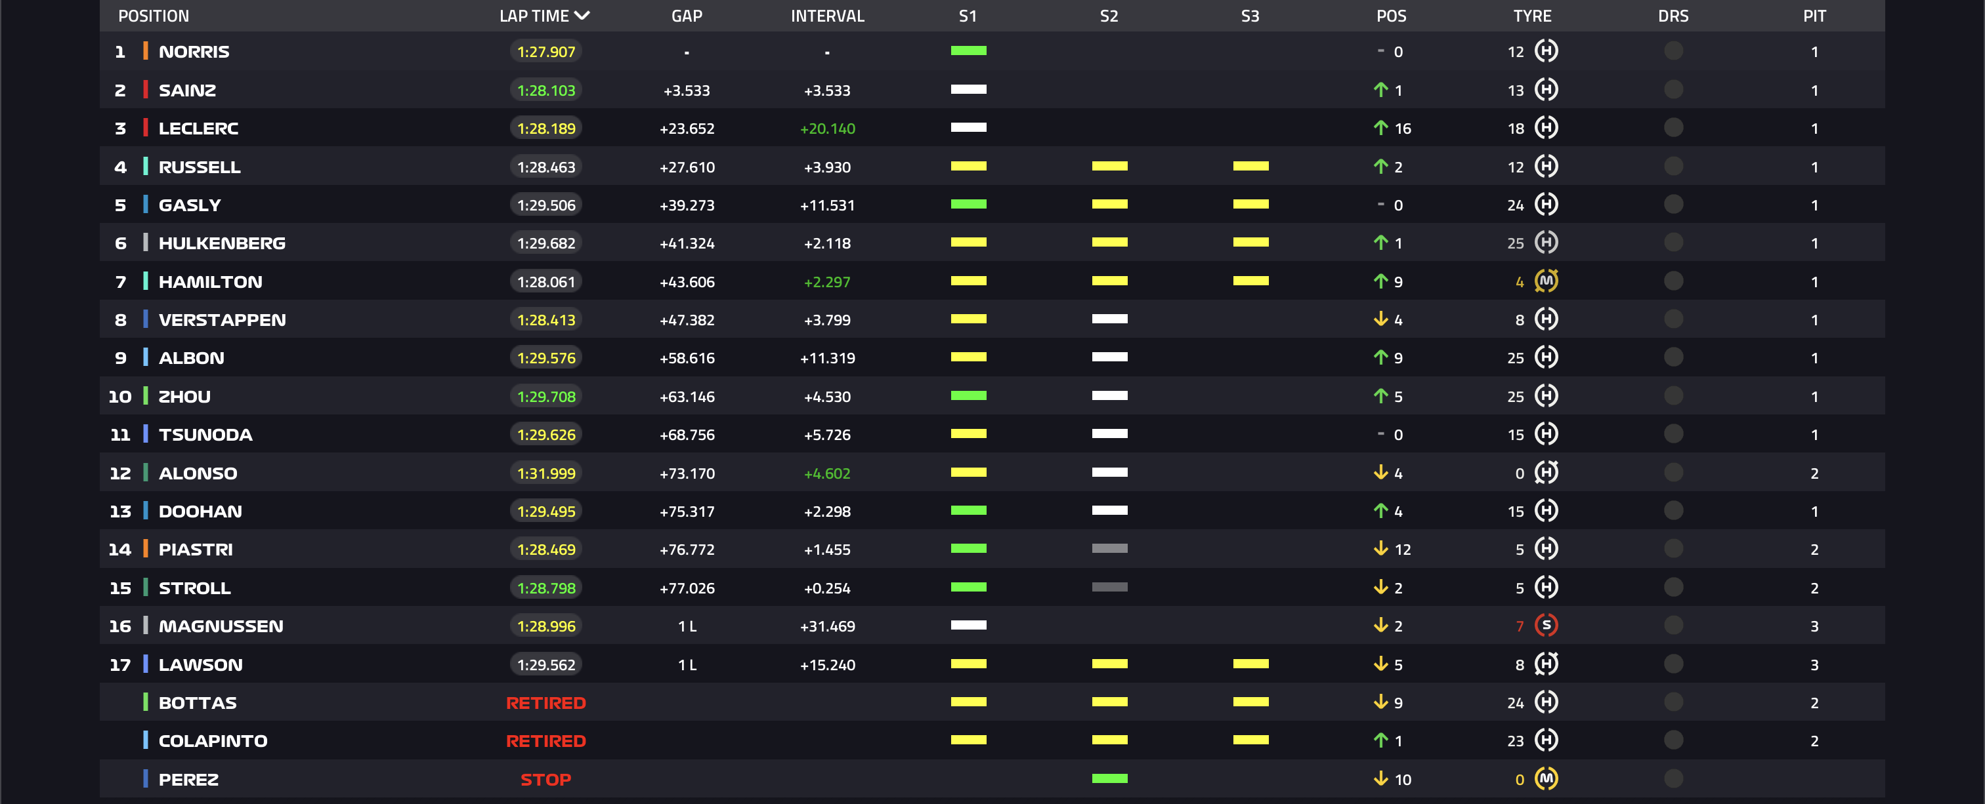
Task: Click Alonso's new hard tyre icon
Action: pyautogui.click(x=1546, y=472)
